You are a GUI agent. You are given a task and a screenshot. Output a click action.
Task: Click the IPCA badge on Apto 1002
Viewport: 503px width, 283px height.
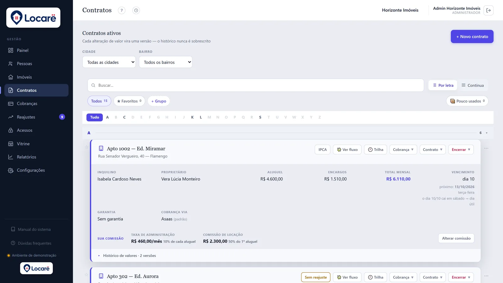click(323, 150)
